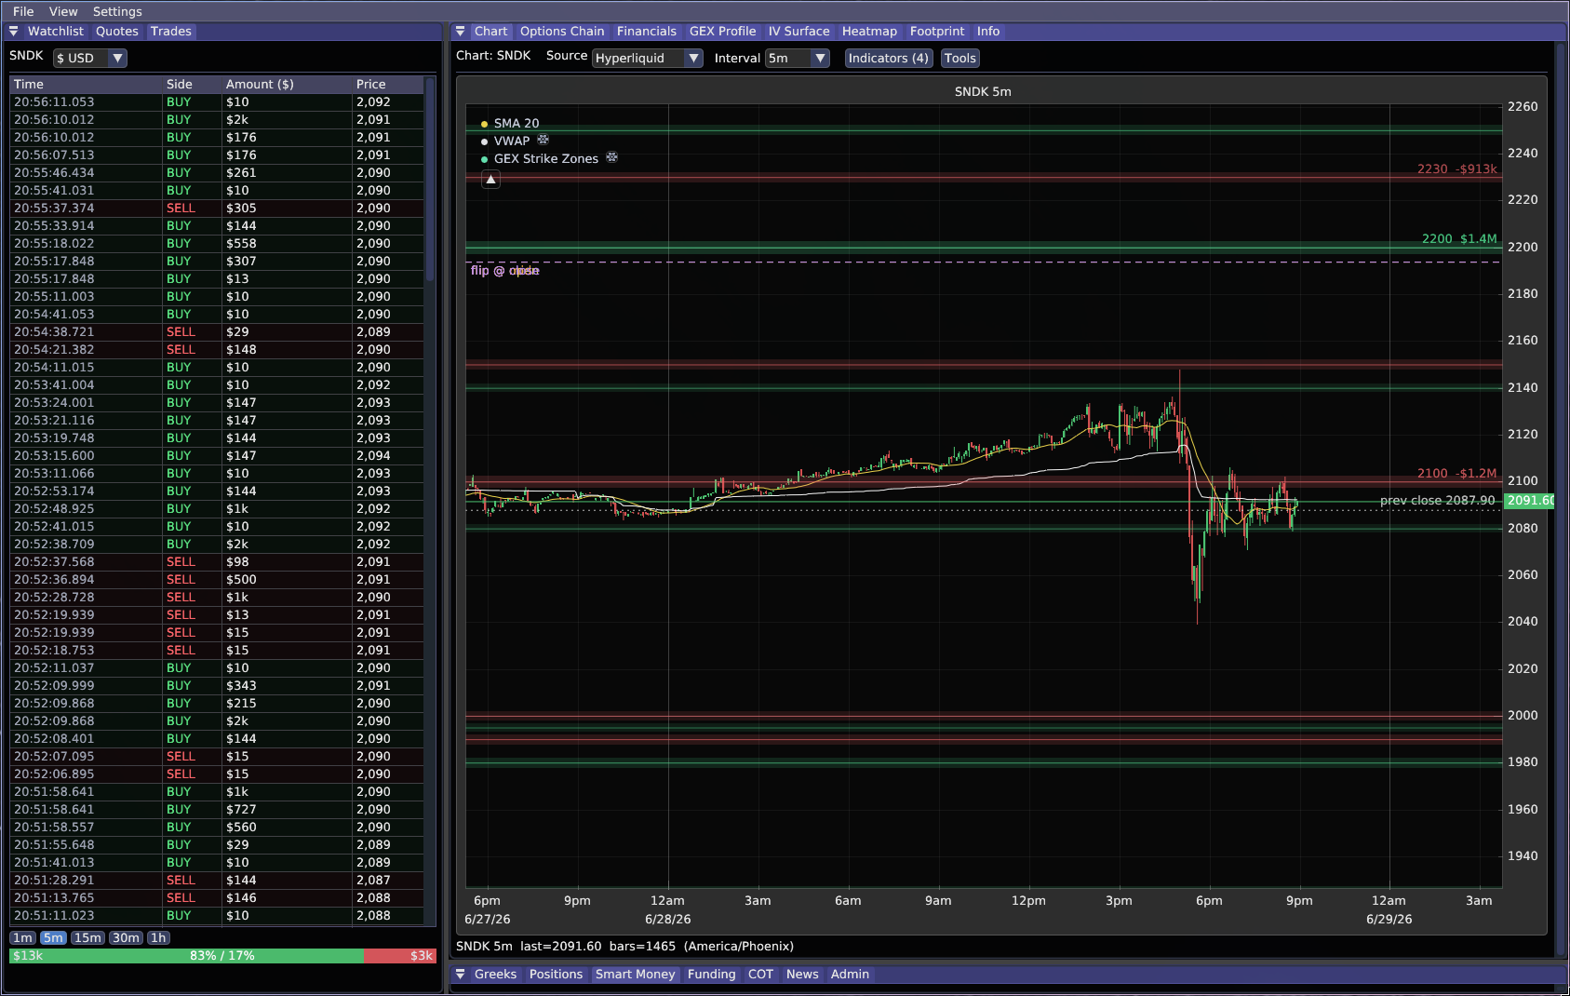Toggle GEX Strike Zones green legend dot
The width and height of the screenshot is (1570, 996).
click(484, 159)
